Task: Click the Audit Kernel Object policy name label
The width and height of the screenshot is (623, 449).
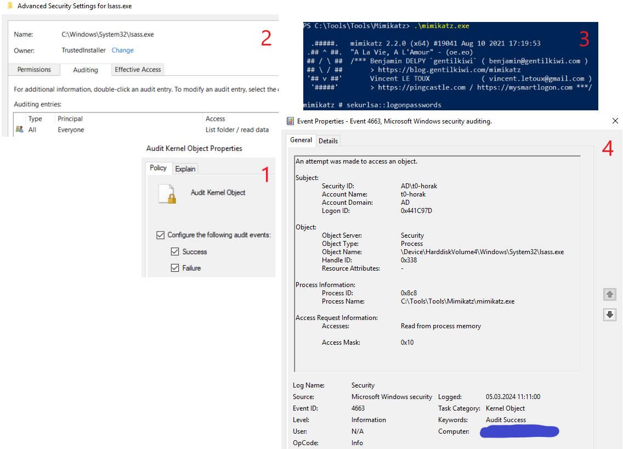Action: point(218,193)
